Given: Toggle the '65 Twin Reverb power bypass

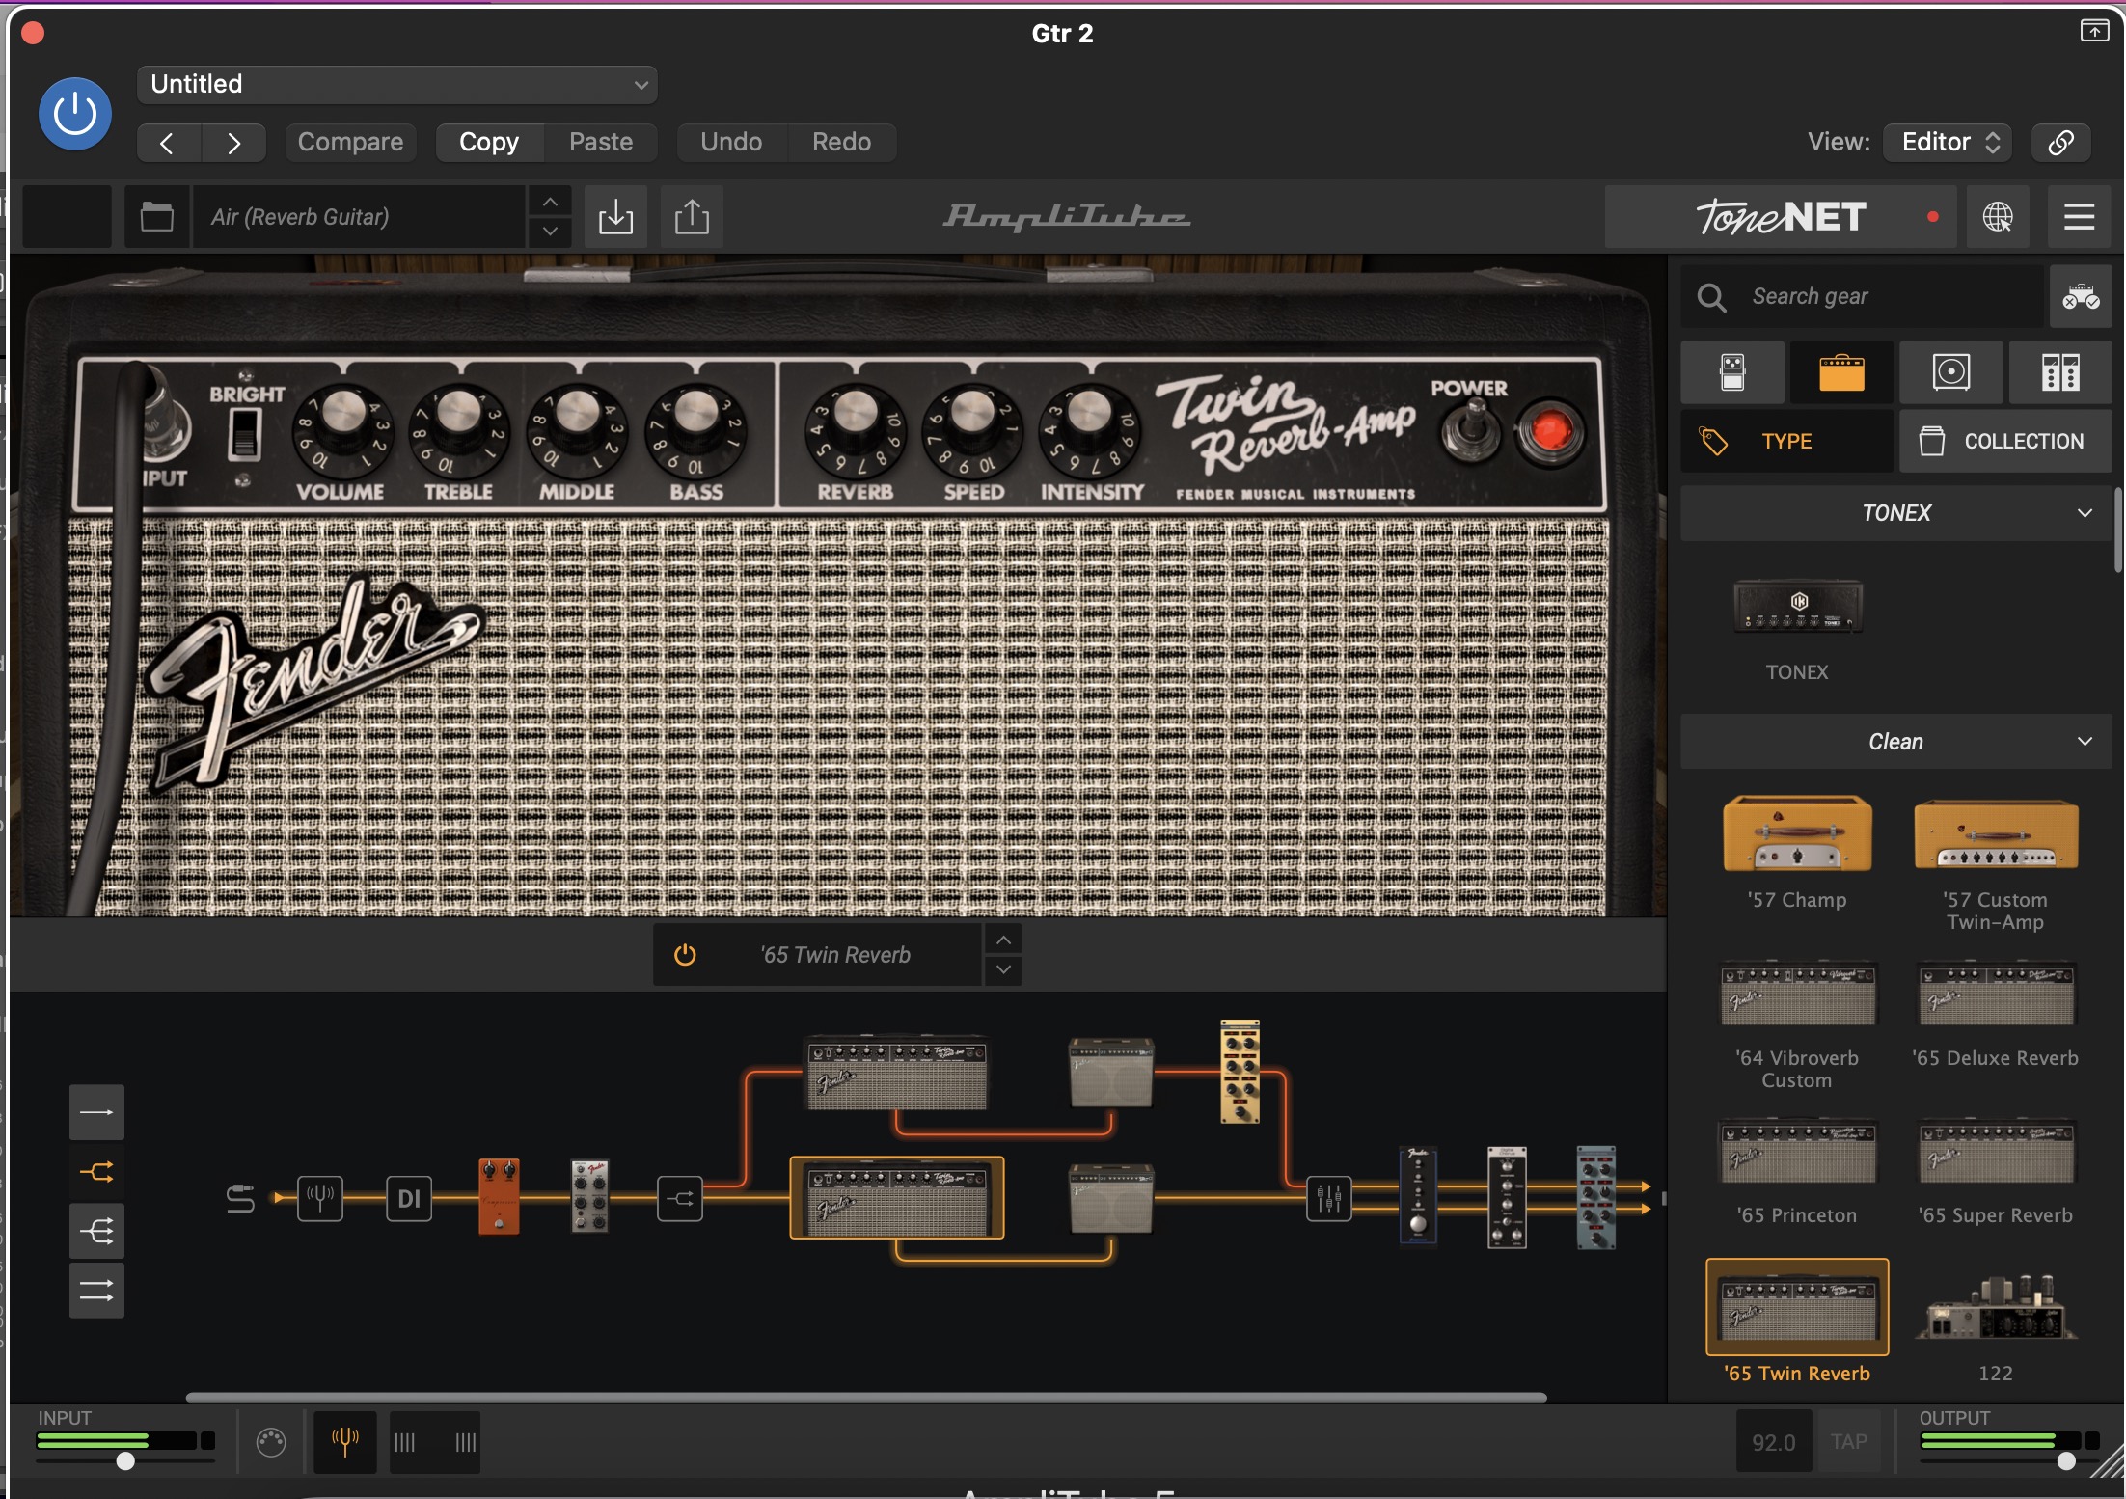Looking at the screenshot, I should tap(685, 955).
